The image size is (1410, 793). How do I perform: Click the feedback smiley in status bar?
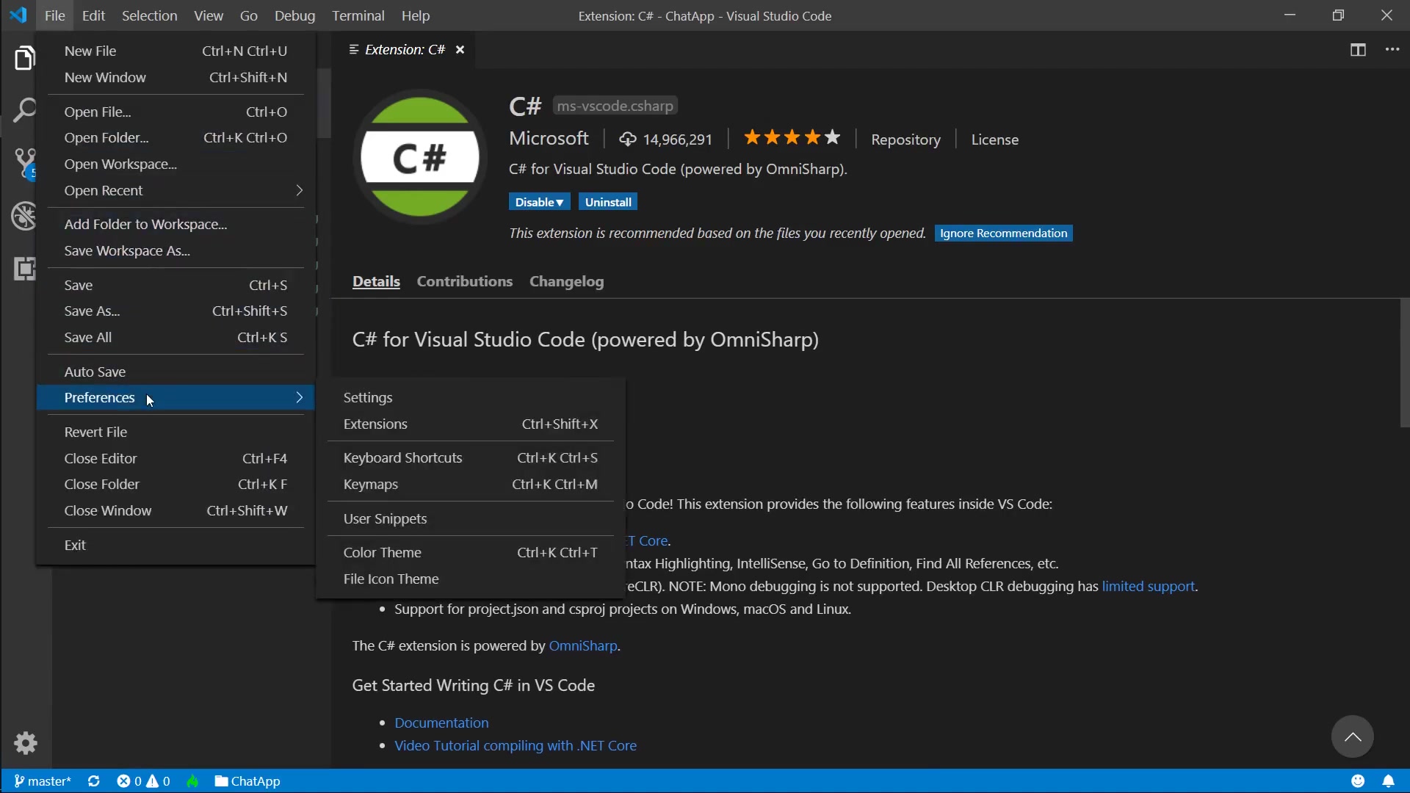1358,781
